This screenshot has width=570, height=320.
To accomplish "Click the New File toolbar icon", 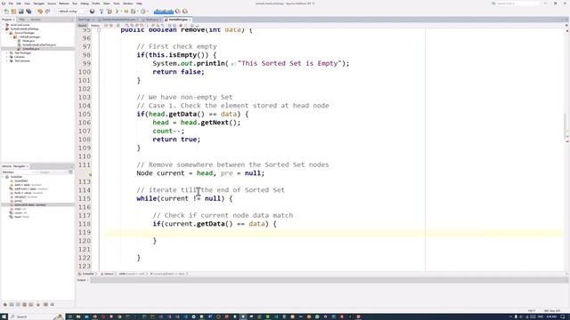I will pyautogui.click(x=6, y=12).
